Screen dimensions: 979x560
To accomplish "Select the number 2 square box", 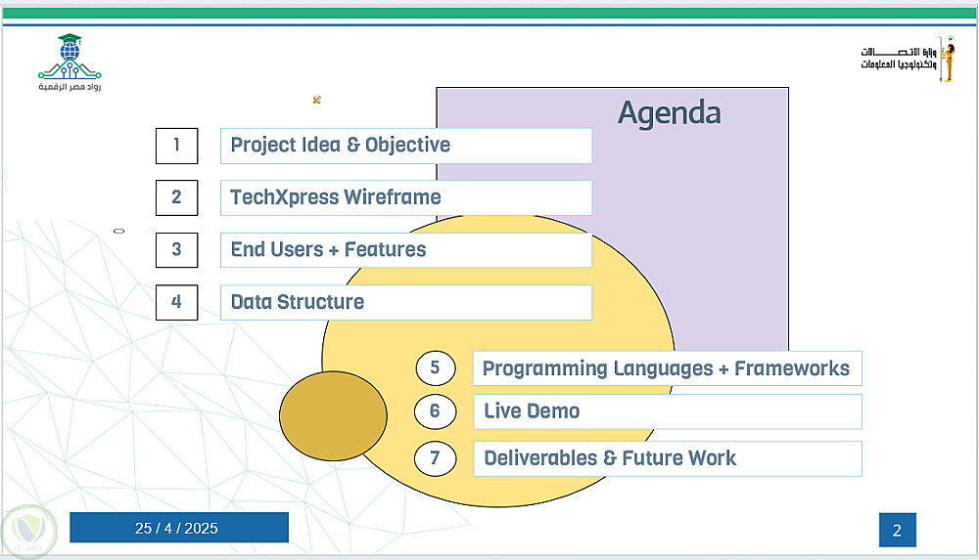I will (x=176, y=197).
